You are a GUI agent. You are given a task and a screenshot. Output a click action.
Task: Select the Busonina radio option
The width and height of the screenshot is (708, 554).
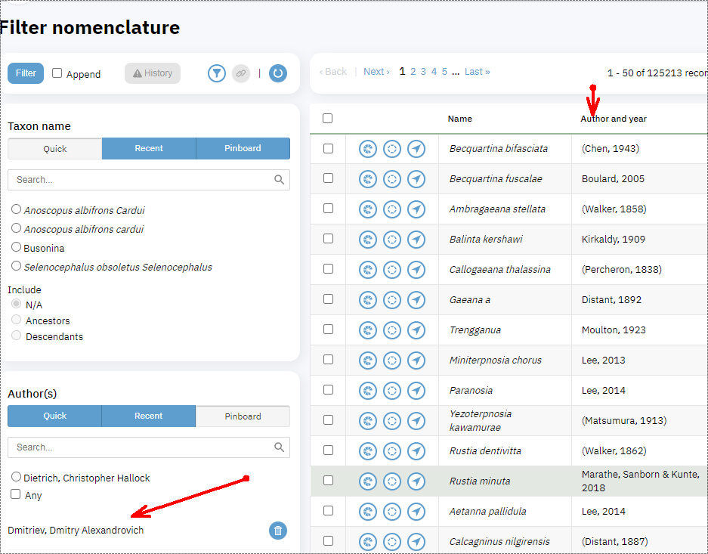[x=16, y=247]
